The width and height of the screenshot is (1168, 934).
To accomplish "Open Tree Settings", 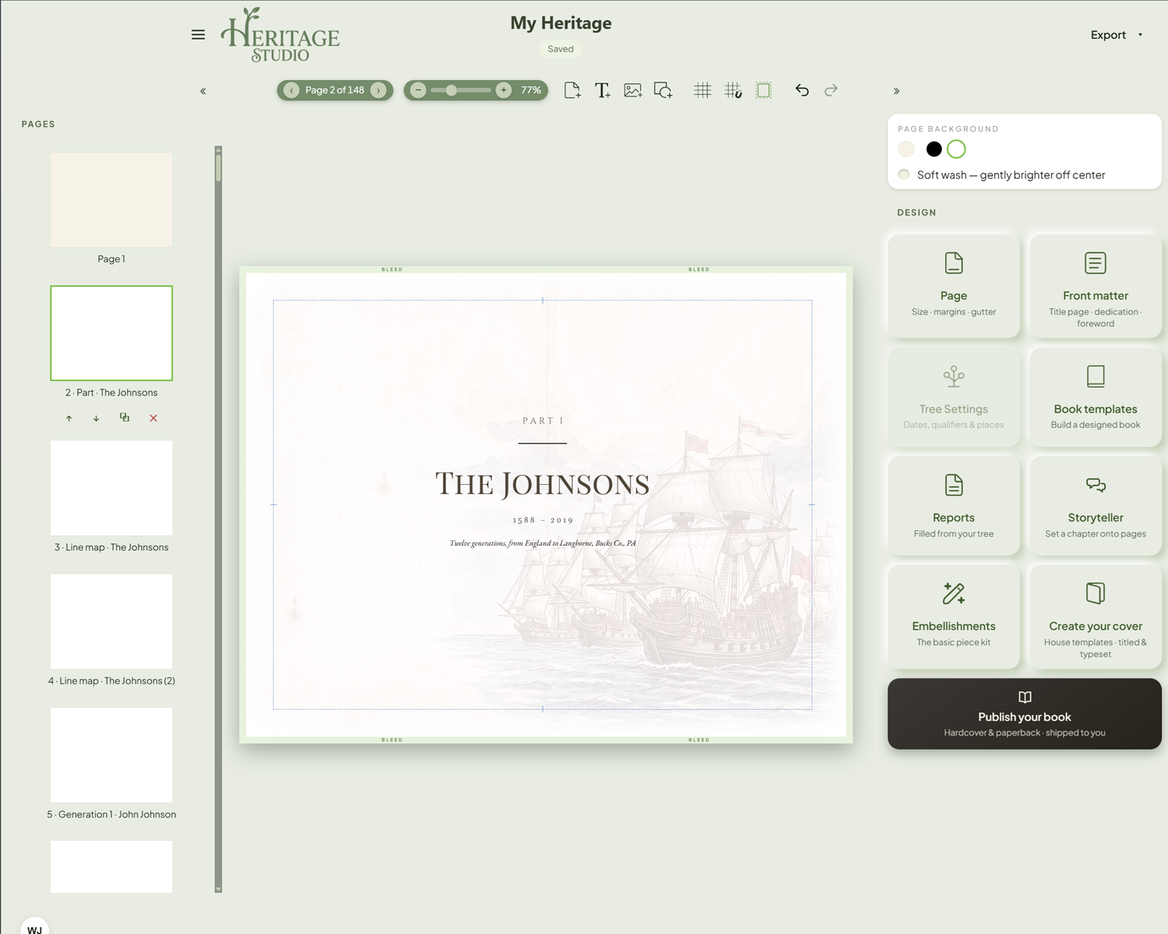I will (x=954, y=397).
